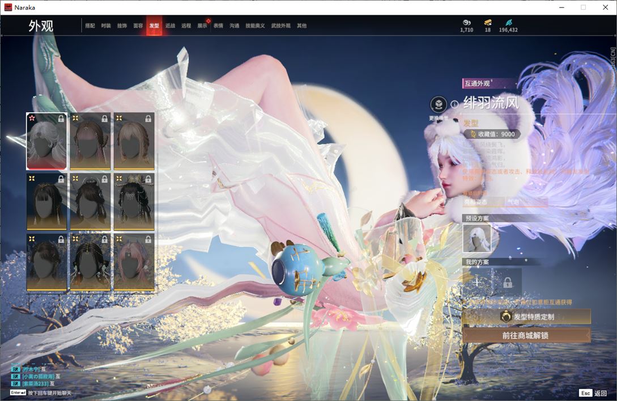The height and width of the screenshot is (401, 617).
Task: Click the Esc 返回 back button
Action: (593, 392)
